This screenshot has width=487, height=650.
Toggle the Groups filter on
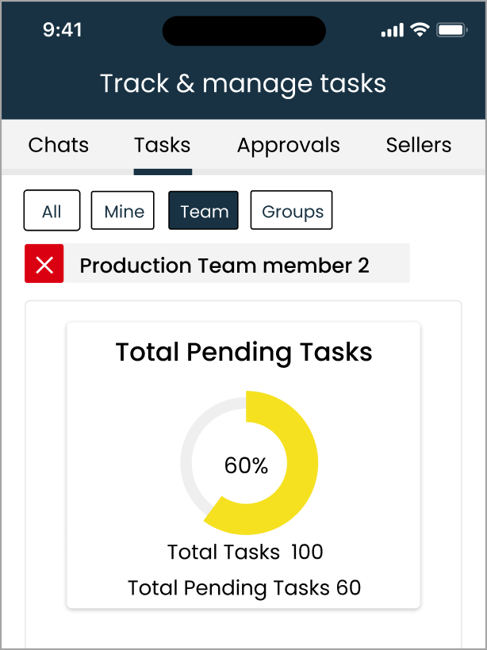(x=291, y=210)
